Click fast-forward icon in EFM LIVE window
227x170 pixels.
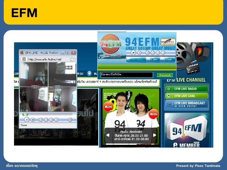(51, 120)
